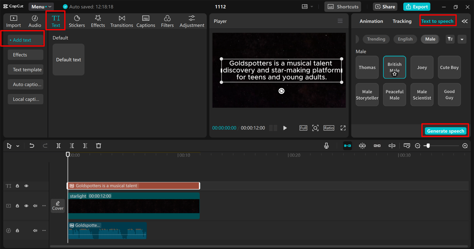This screenshot has height=249, width=474.
Task: Click the Share button
Action: tap(385, 7)
